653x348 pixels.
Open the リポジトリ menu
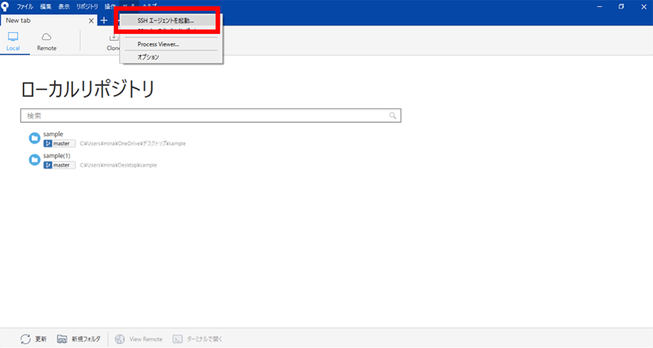[86, 7]
